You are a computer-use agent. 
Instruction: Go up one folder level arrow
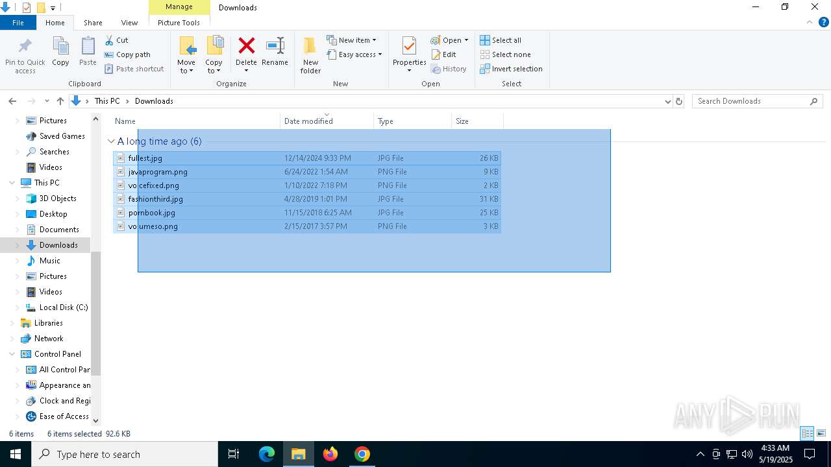60,101
